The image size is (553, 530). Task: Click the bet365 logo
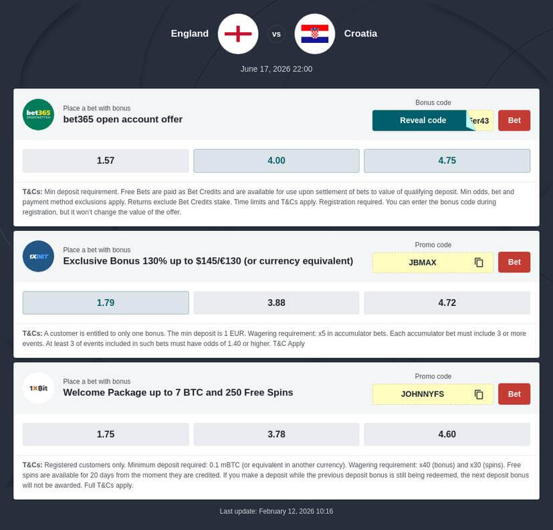point(38,114)
